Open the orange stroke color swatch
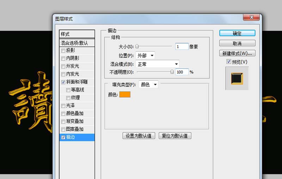Image resolution: width=282 pixels, height=179 pixels. point(125,94)
